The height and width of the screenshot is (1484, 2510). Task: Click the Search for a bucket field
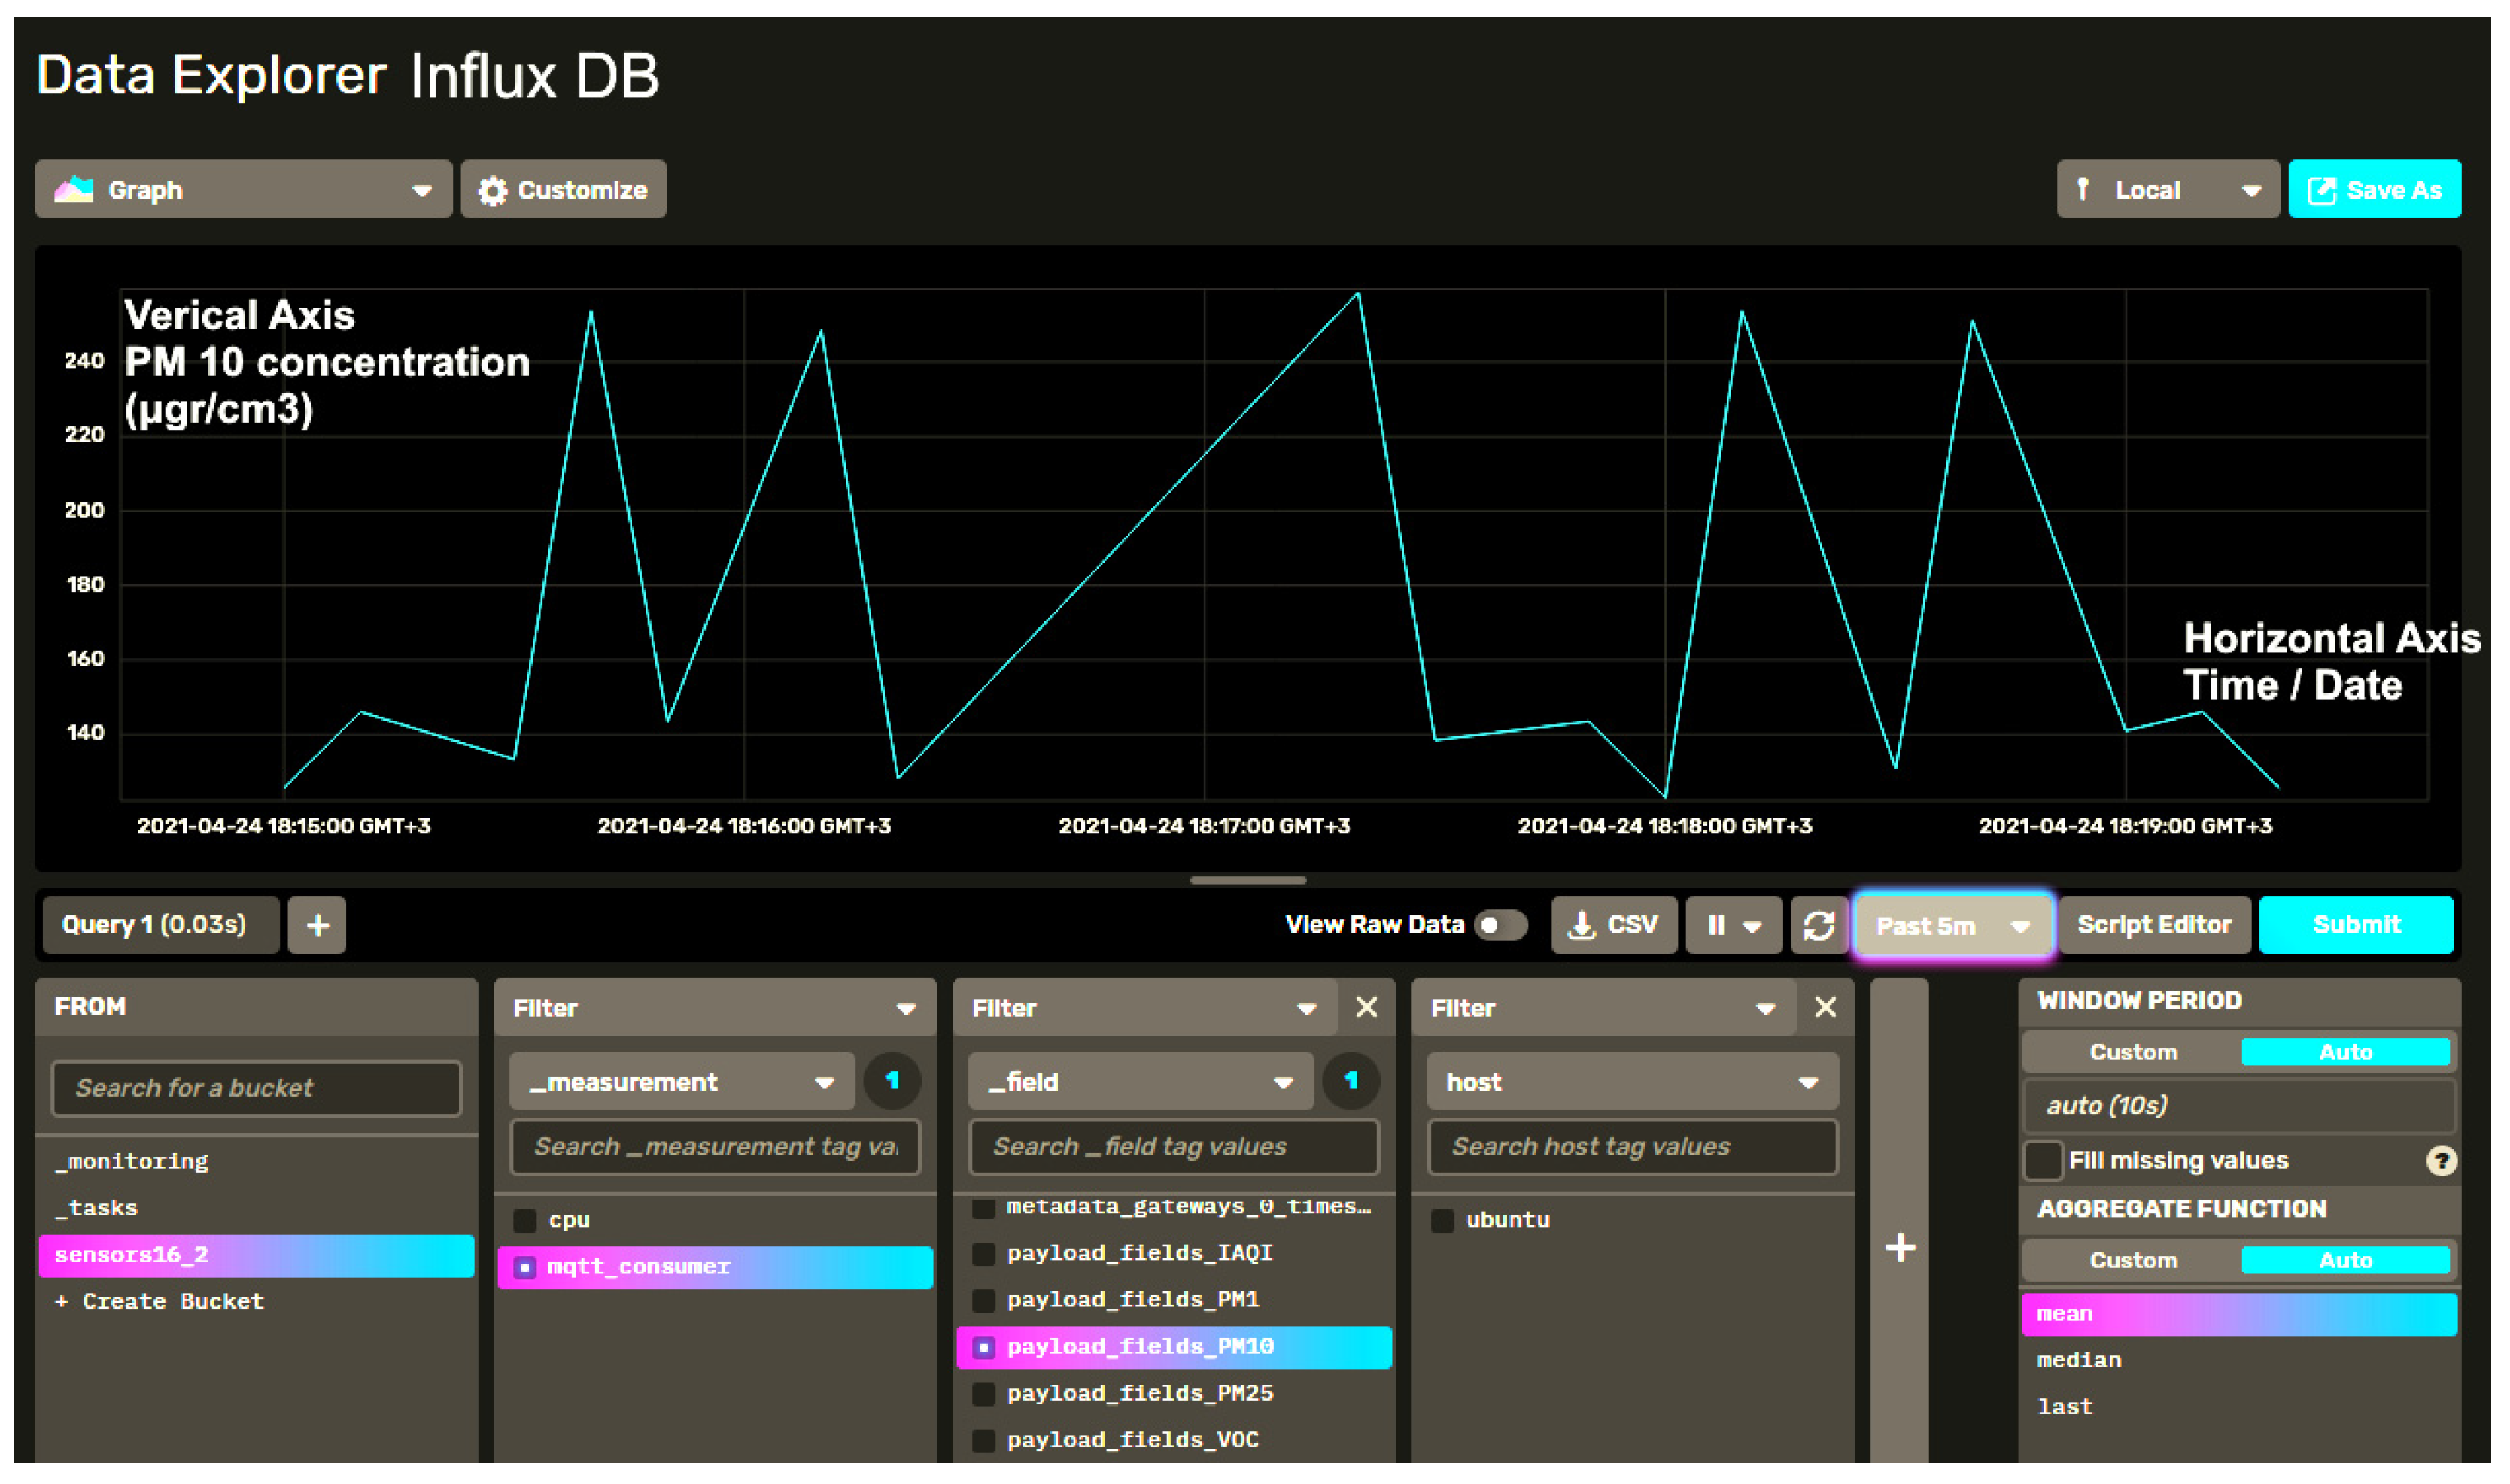(256, 1088)
